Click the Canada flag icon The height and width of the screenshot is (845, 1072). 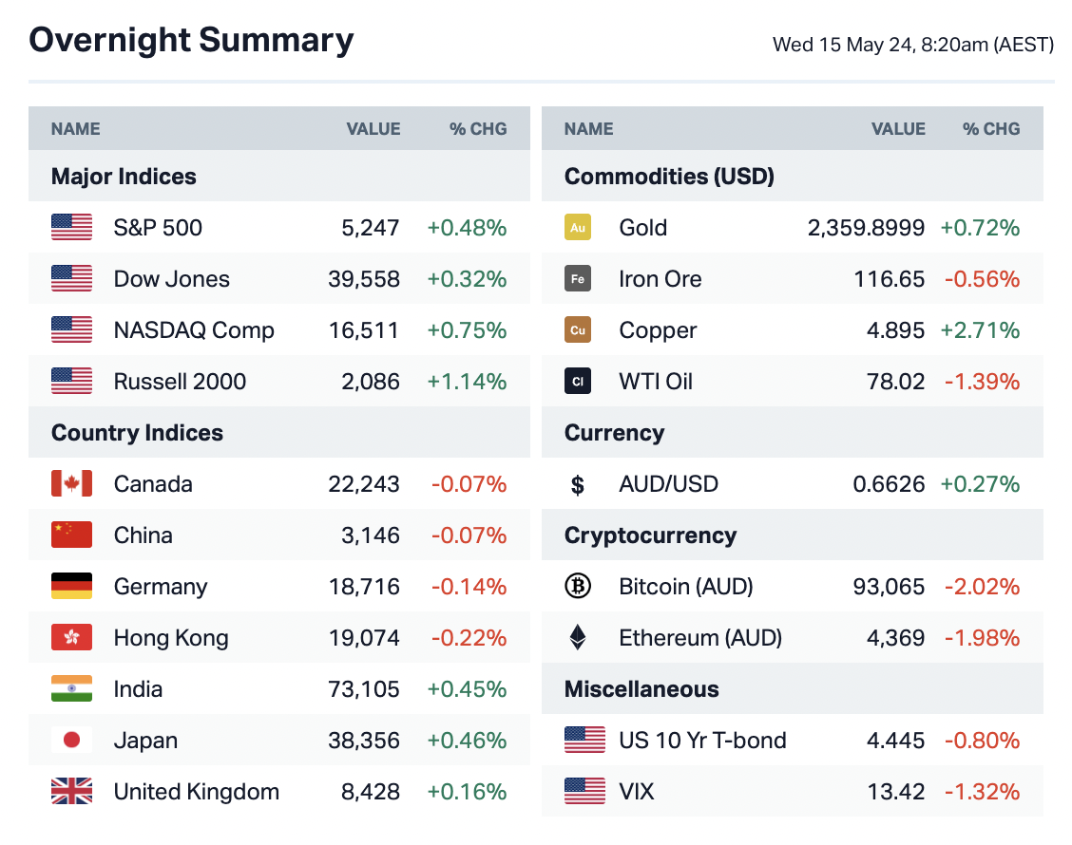(71, 484)
